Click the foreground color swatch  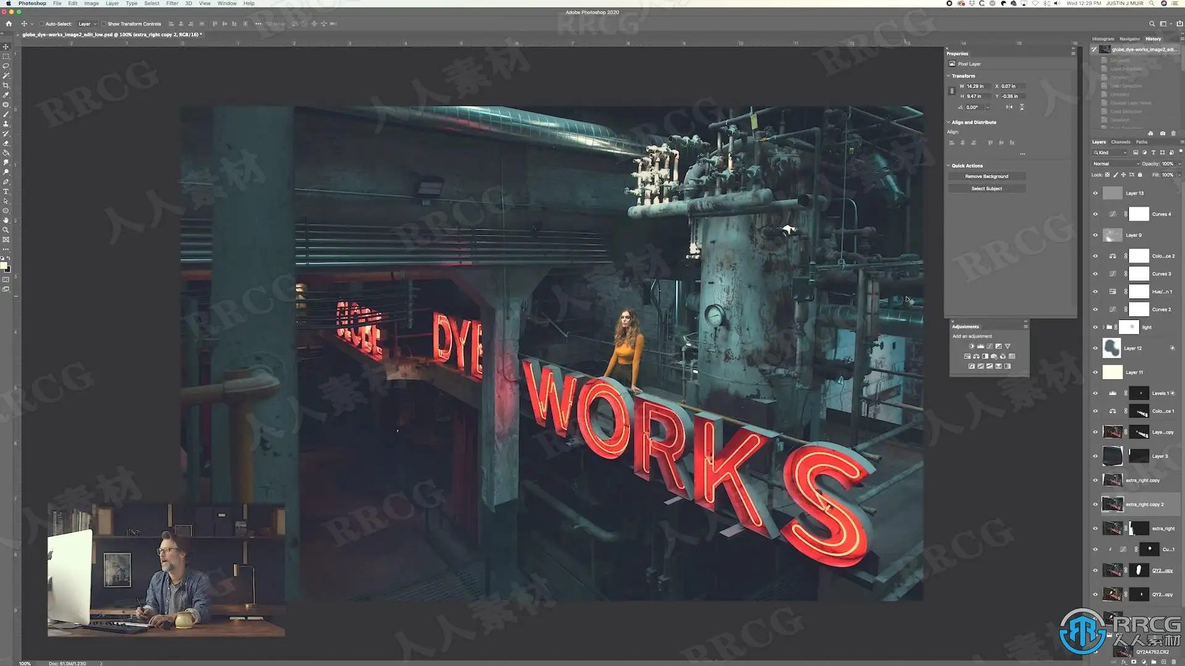(4, 266)
